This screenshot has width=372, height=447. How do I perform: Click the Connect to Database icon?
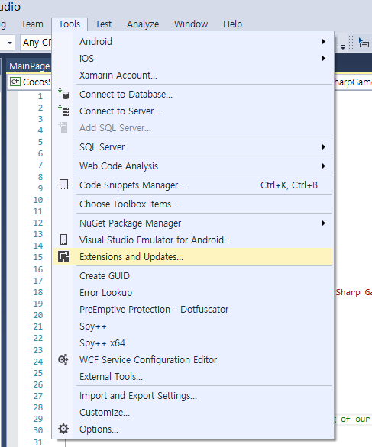click(63, 94)
